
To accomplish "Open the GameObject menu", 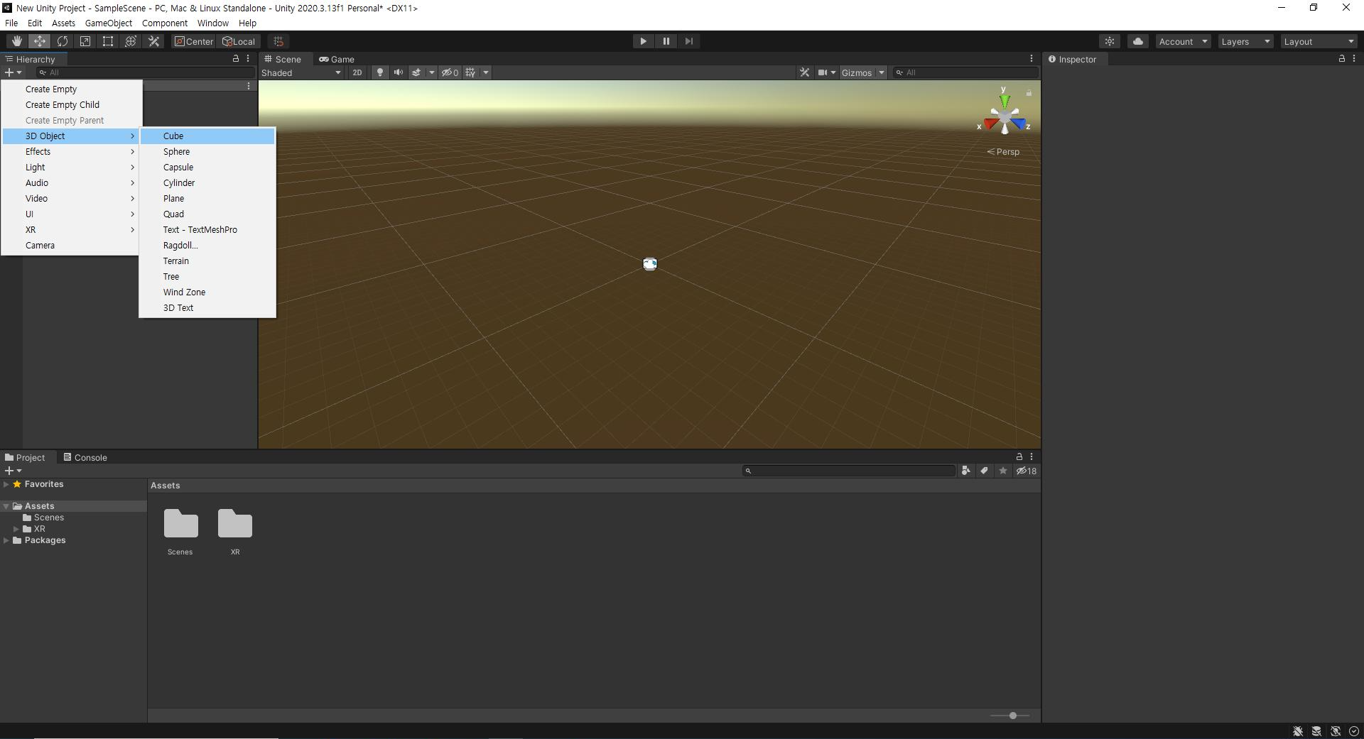I will [x=109, y=23].
